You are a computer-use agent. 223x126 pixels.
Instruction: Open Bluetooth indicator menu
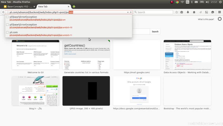[192, 2]
